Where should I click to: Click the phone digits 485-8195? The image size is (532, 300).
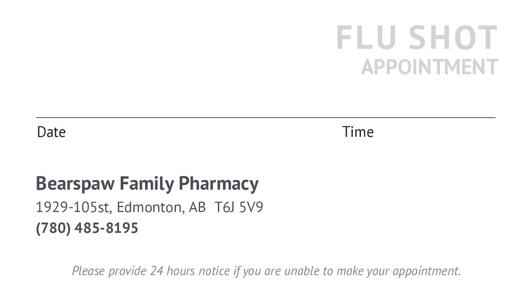coord(106,228)
